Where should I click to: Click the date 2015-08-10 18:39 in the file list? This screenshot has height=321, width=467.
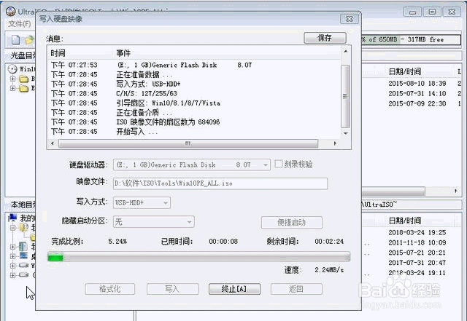tap(417, 84)
